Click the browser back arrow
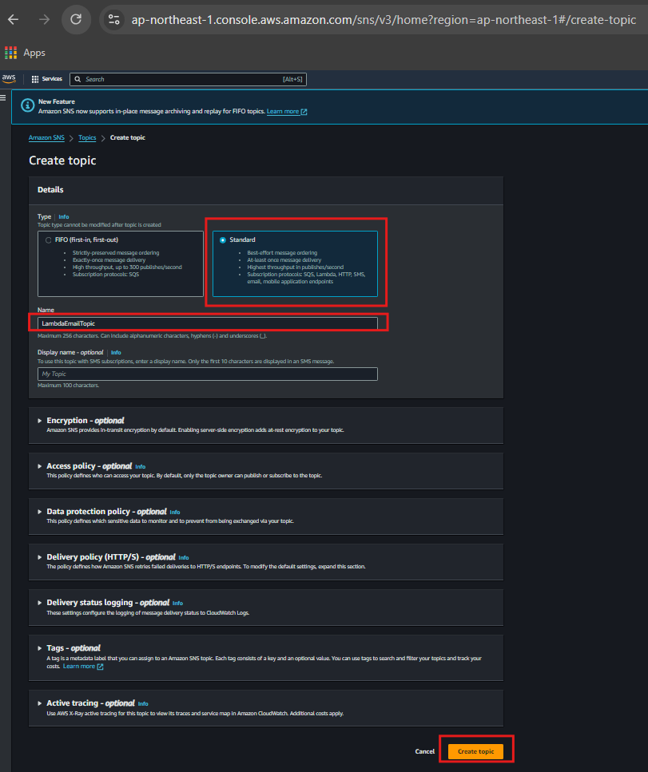The width and height of the screenshot is (648, 772). pyautogui.click(x=13, y=20)
